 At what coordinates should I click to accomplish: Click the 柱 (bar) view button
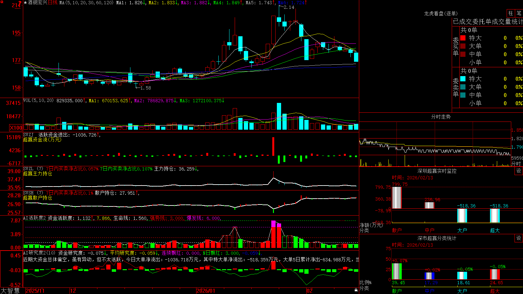pos(511,13)
